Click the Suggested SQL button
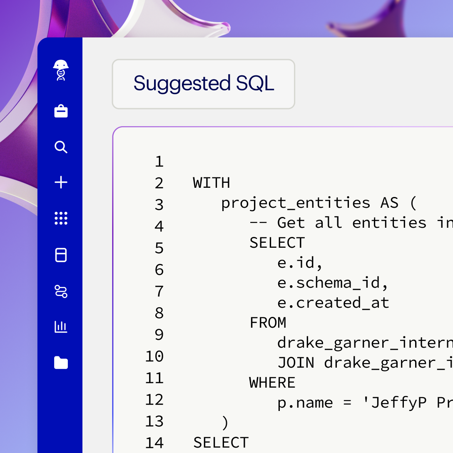The height and width of the screenshot is (453, 453). [203, 84]
